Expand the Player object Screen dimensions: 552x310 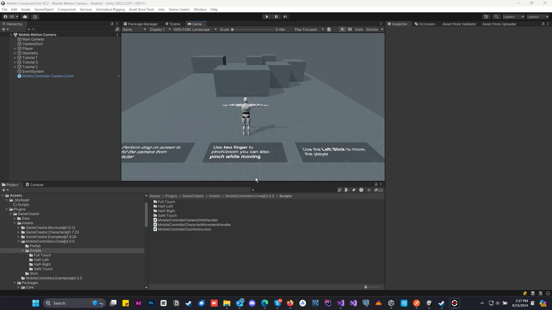(15, 49)
